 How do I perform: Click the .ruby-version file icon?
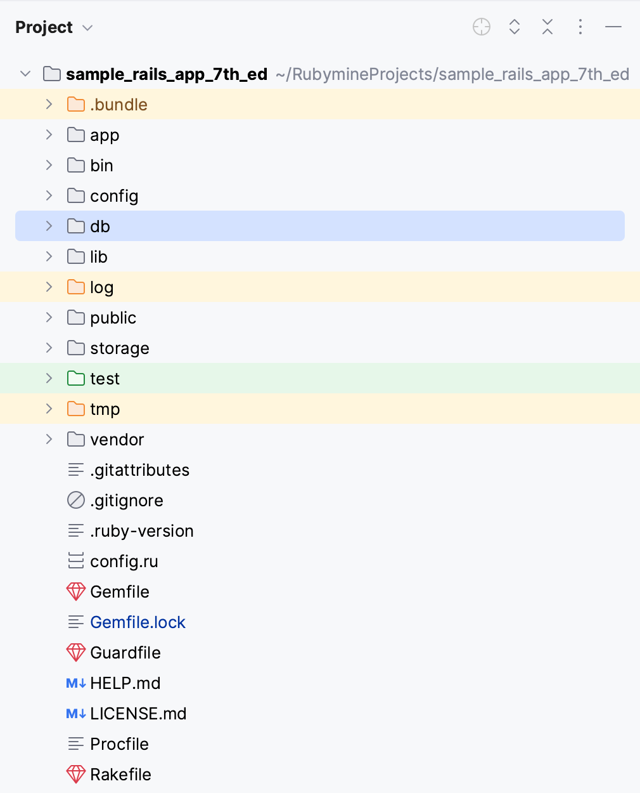[75, 530]
